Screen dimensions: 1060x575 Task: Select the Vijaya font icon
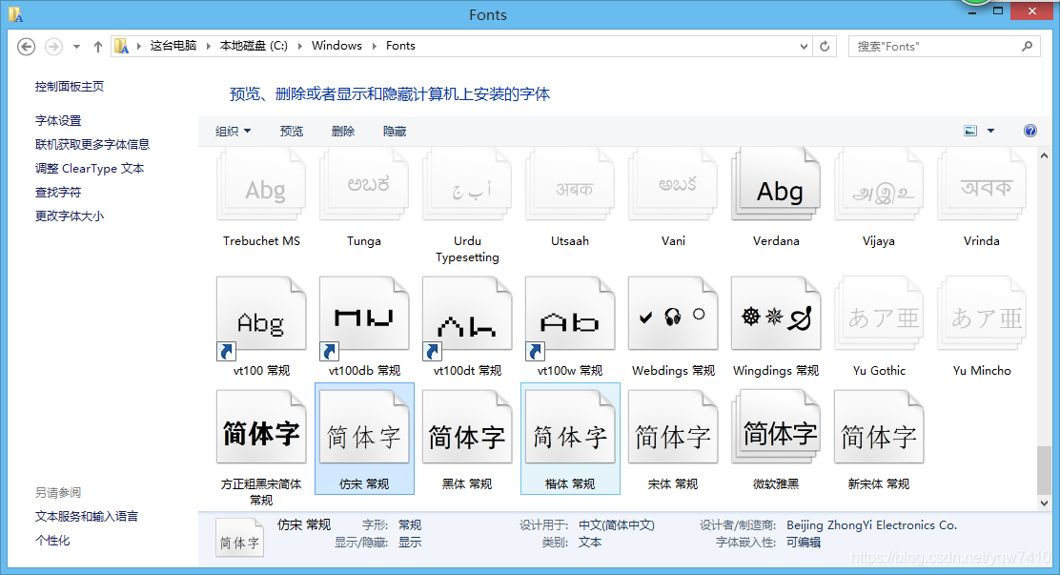tap(879, 184)
